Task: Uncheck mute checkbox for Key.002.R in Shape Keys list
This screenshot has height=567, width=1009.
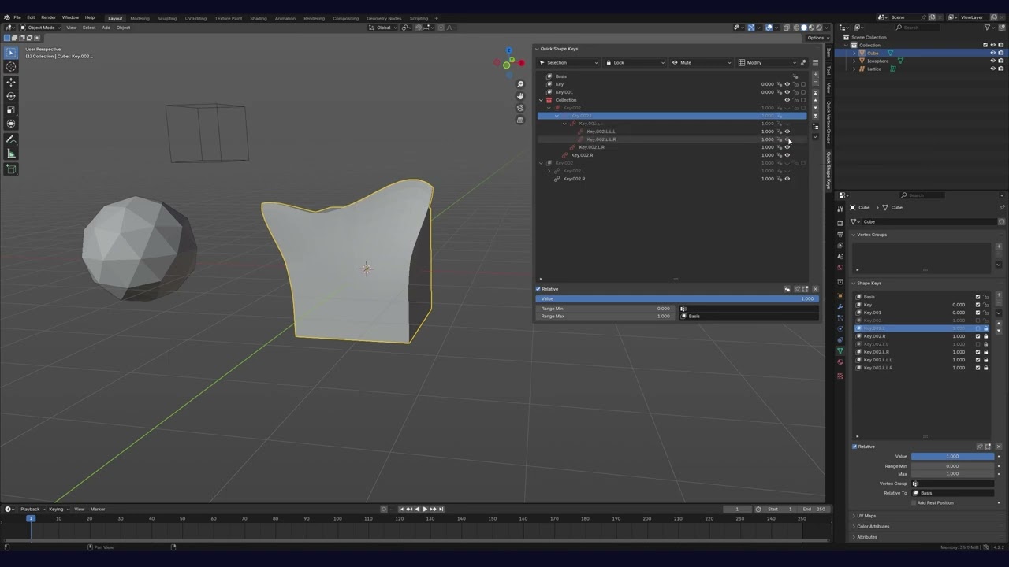Action: [977, 336]
